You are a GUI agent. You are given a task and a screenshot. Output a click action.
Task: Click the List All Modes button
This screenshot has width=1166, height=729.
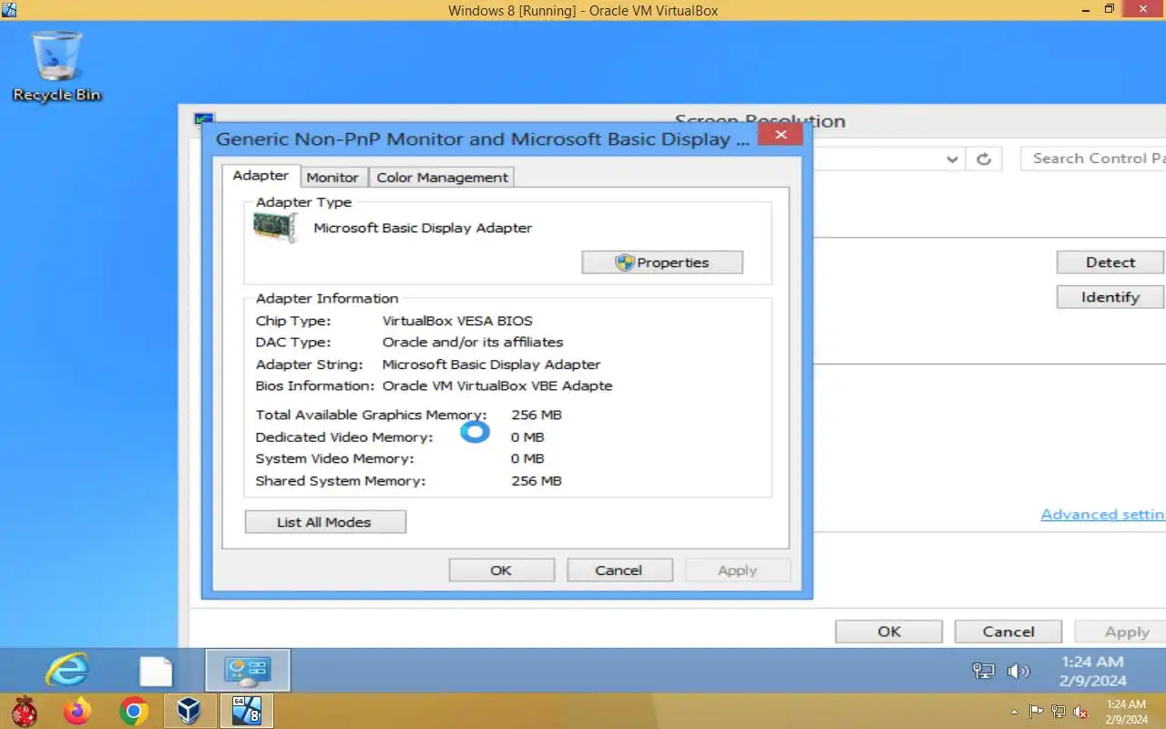[x=325, y=522]
